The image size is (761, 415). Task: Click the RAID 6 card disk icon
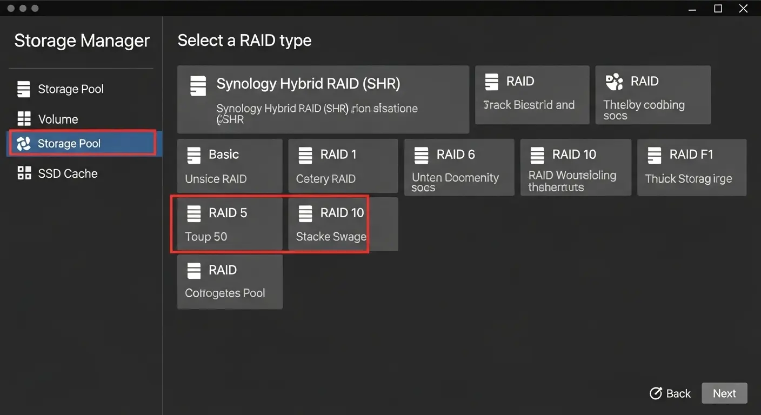pos(422,155)
